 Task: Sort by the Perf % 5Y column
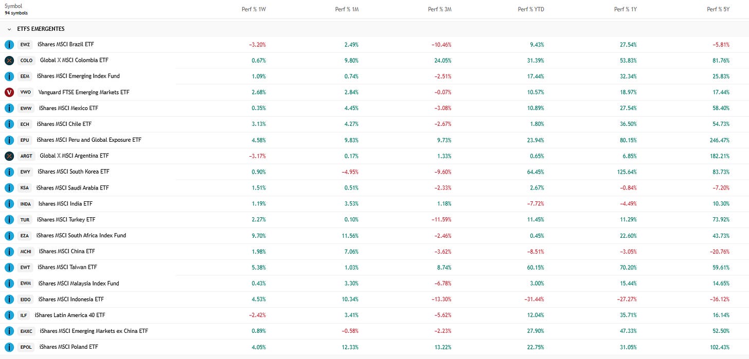tap(718, 9)
